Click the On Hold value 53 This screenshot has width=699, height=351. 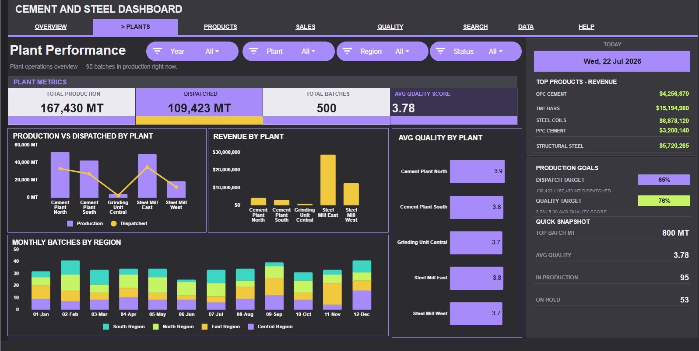pyautogui.click(x=685, y=300)
